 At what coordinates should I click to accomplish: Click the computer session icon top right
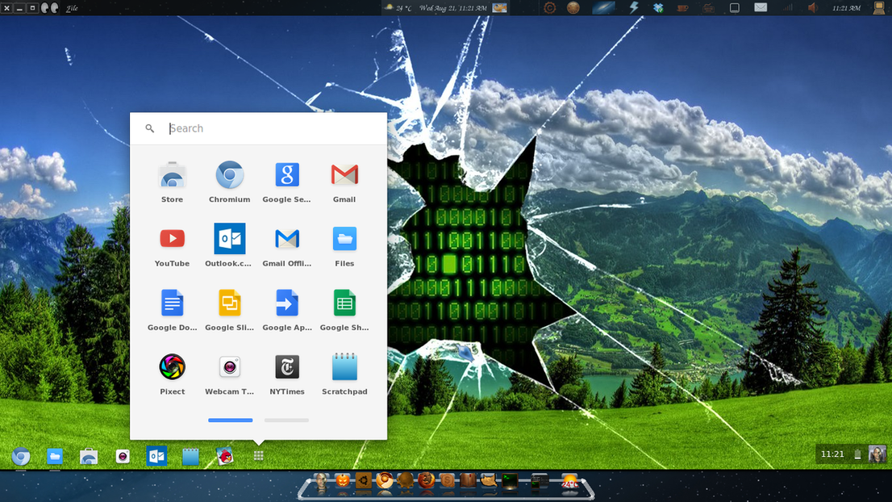click(x=879, y=7)
